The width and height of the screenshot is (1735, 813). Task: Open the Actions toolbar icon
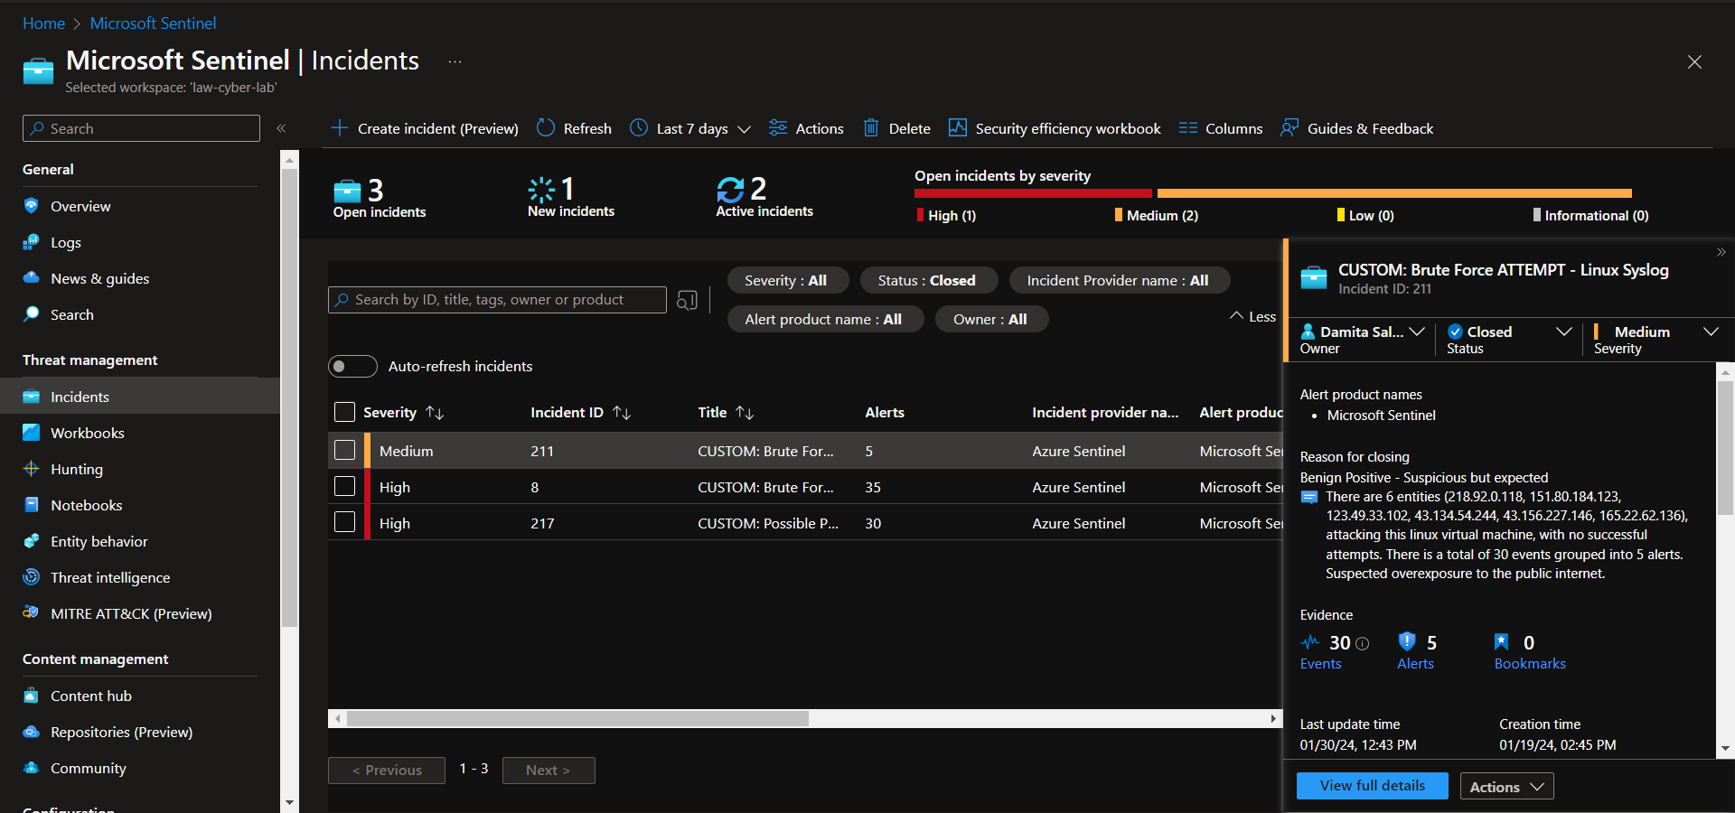[x=778, y=128]
